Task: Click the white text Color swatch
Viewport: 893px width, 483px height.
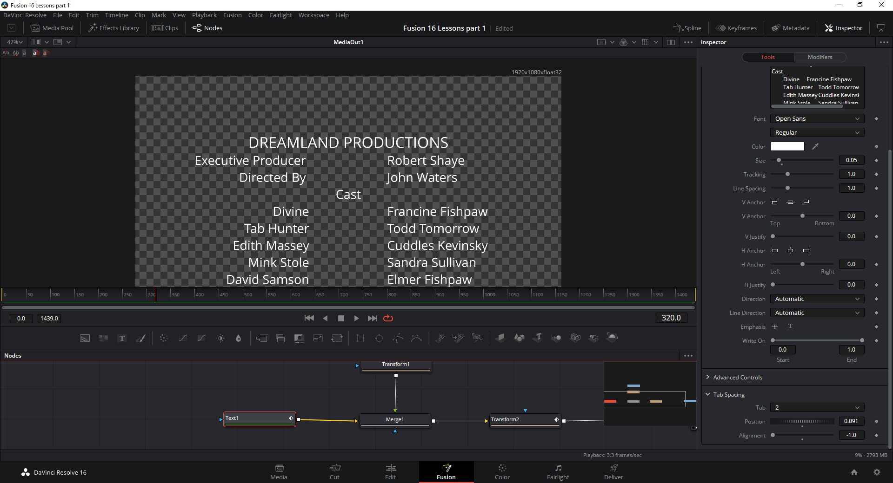Action: (x=787, y=146)
